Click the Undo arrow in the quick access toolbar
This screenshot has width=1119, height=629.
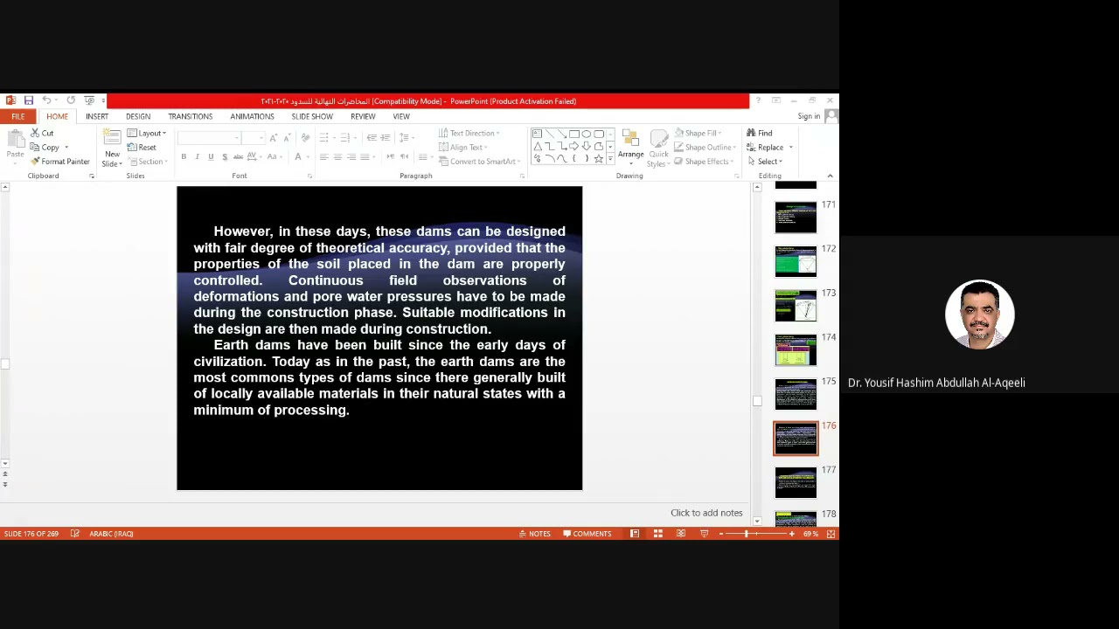pyautogui.click(x=46, y=100)
